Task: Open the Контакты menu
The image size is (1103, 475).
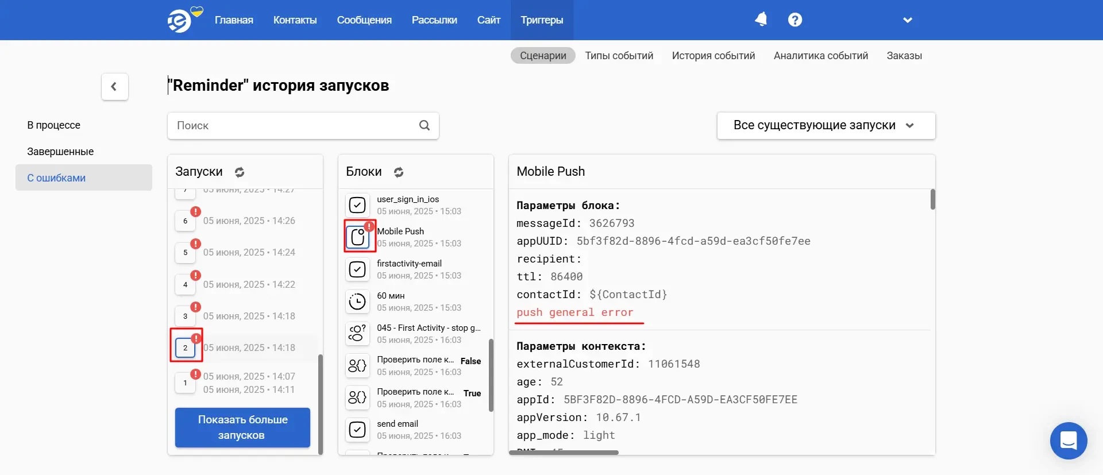Action: click(295, 20)
